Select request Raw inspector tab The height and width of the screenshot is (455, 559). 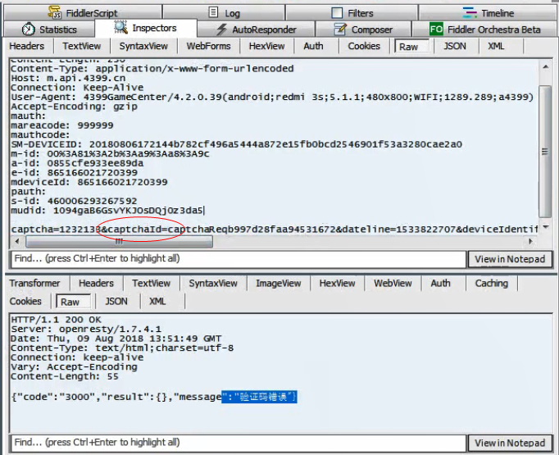(x=411, y=47)
